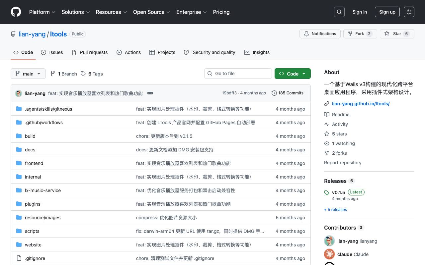Click the tag icon next to 6 Tags
This screenshot has width=425, height=265.
[x=83, y=74]
